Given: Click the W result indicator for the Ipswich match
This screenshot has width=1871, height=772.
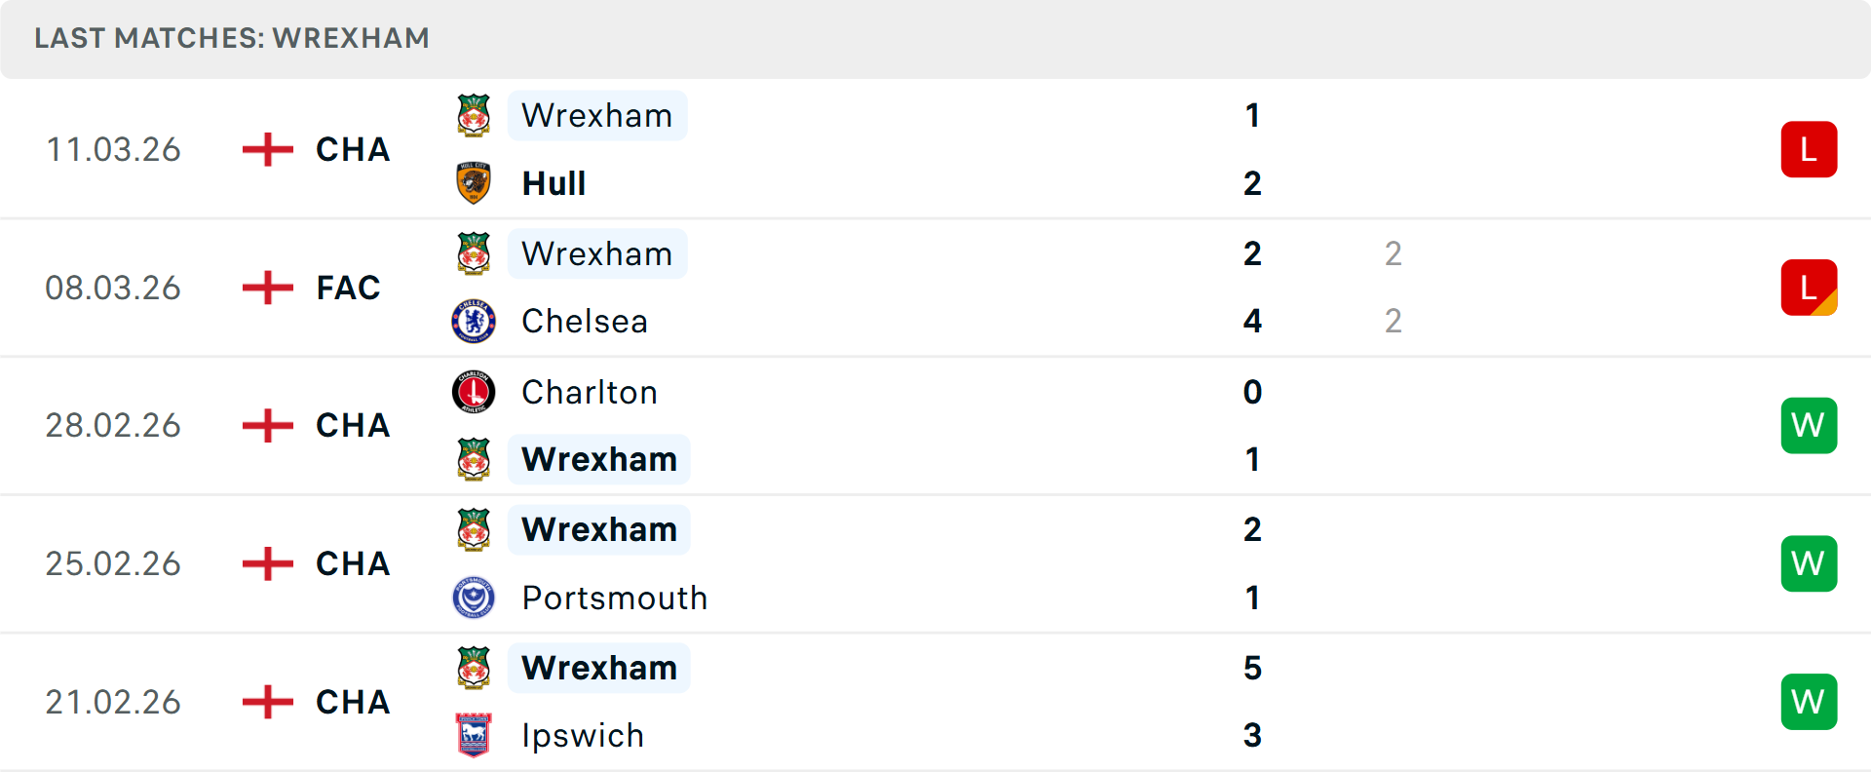Looking at the screenshot, I should [1809, 701].
